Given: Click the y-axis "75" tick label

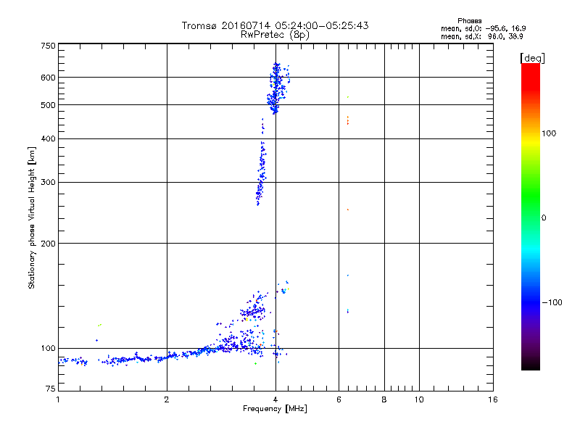Looking at the screenshot, I should tap(51, 389).
